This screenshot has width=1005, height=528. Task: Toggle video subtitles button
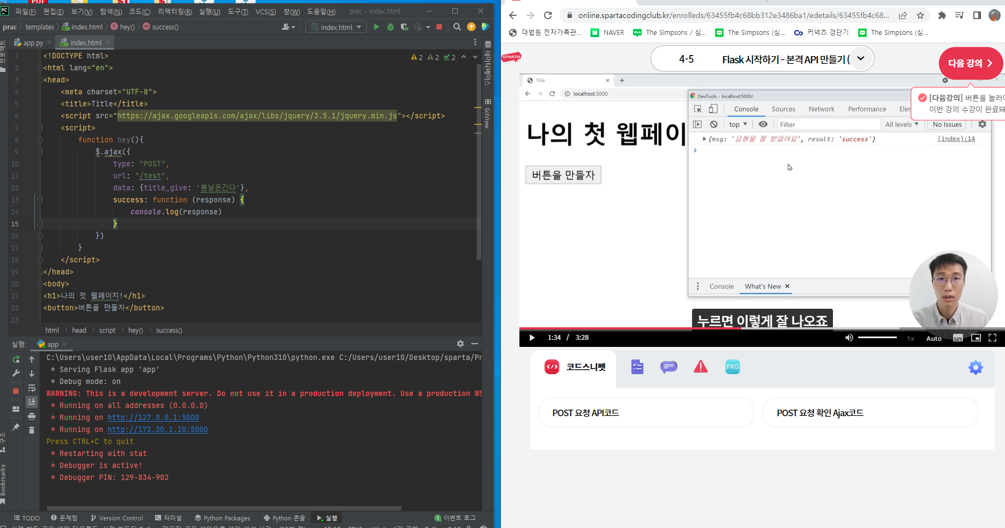coord(958,338)
